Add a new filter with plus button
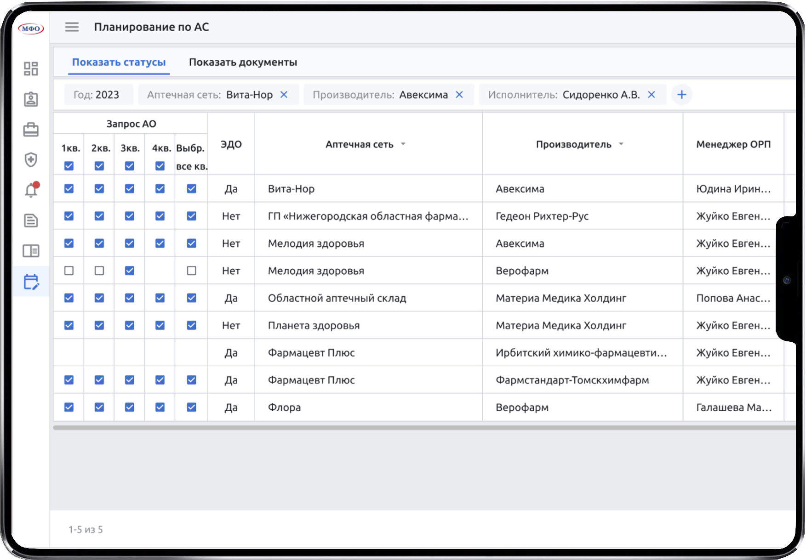The height and width of the screenshot is (560, 806). point(681,95)
